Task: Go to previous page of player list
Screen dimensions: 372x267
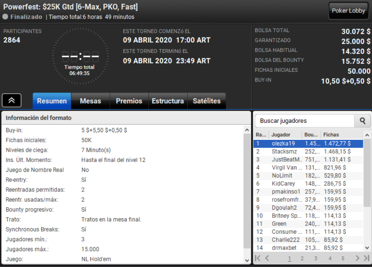Action: 267,258
